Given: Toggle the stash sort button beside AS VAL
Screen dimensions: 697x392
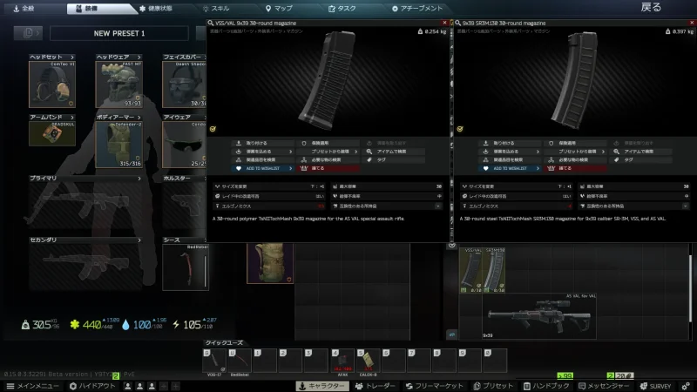Looking at the screenshot, I should coord(451,334).
